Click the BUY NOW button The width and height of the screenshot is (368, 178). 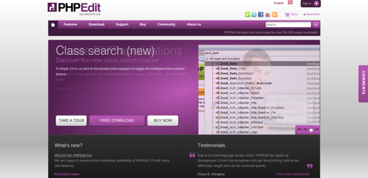point(163,121)
